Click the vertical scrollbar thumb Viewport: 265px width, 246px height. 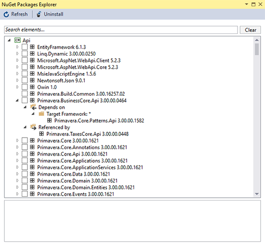(x=257, y=49)
